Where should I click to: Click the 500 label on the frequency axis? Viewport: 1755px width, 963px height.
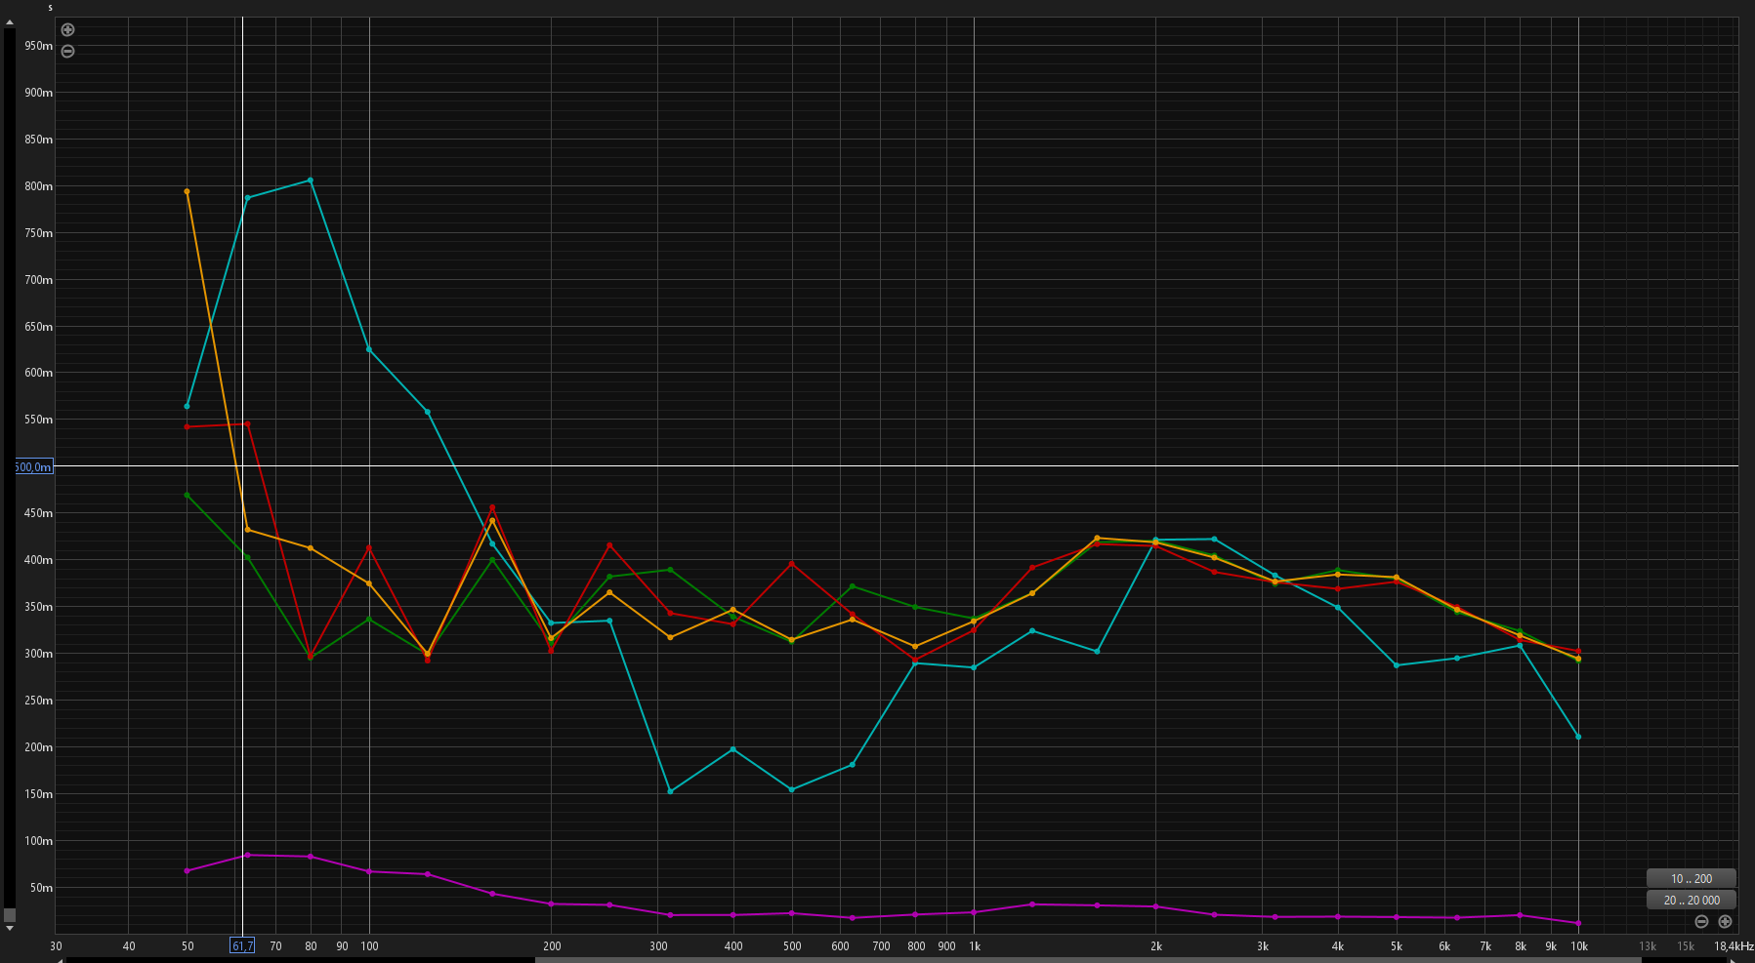tap(792, 946)
